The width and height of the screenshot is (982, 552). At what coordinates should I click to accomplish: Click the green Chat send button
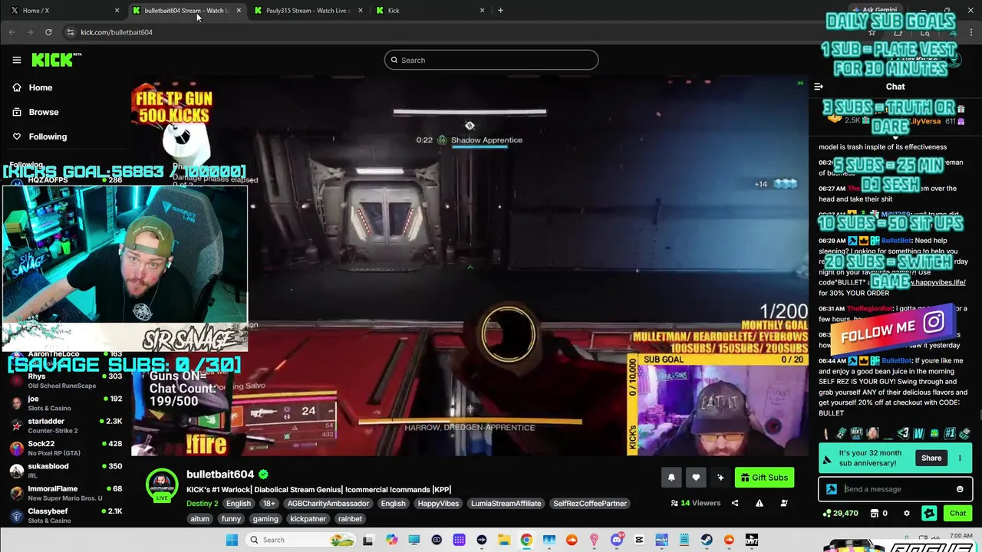(957, 514)
